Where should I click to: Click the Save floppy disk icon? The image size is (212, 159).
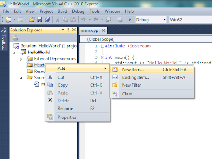coord(39,19)
